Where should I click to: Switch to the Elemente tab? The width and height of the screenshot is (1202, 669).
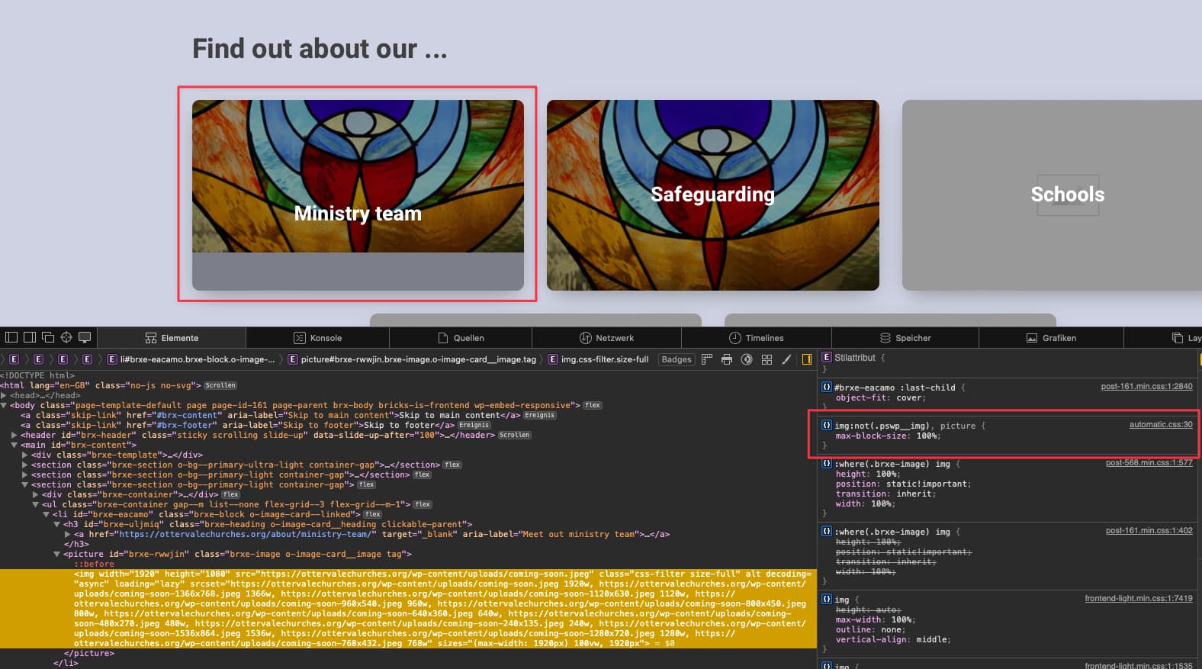172,338
